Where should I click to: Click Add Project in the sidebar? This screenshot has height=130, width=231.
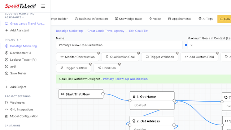[x=16, y=87]
